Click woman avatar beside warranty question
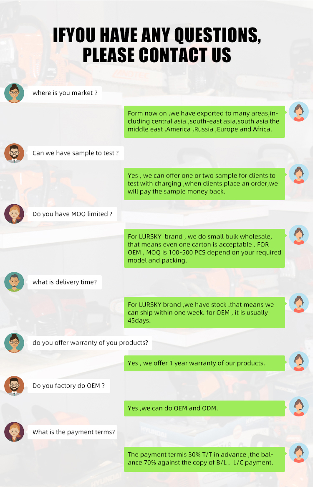 (14, 343)
